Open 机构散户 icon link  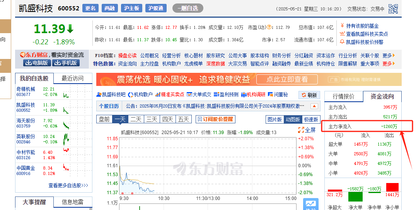(140, 95)
